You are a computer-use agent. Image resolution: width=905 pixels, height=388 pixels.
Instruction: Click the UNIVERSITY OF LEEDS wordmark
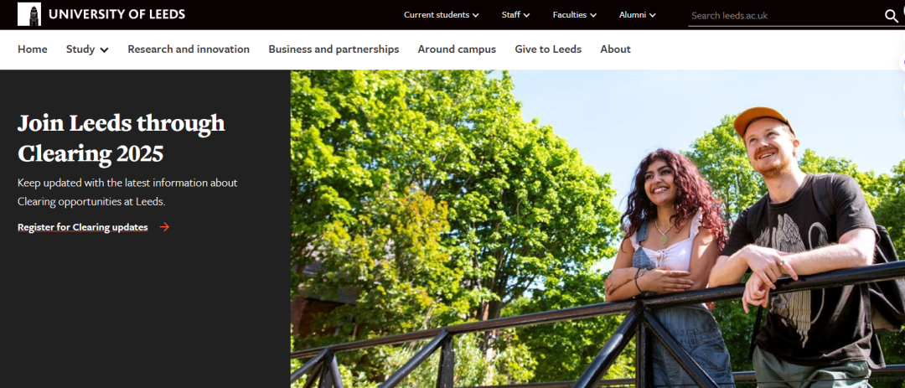click(x=117, y=14)
